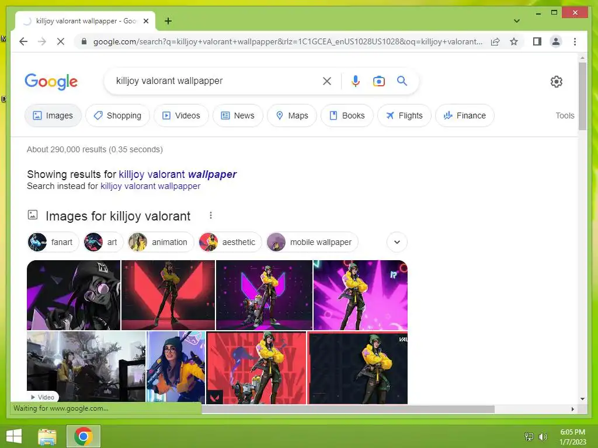The image size is (598, 448).
Task: Open volume tray icon
Action: pos(543,436)
